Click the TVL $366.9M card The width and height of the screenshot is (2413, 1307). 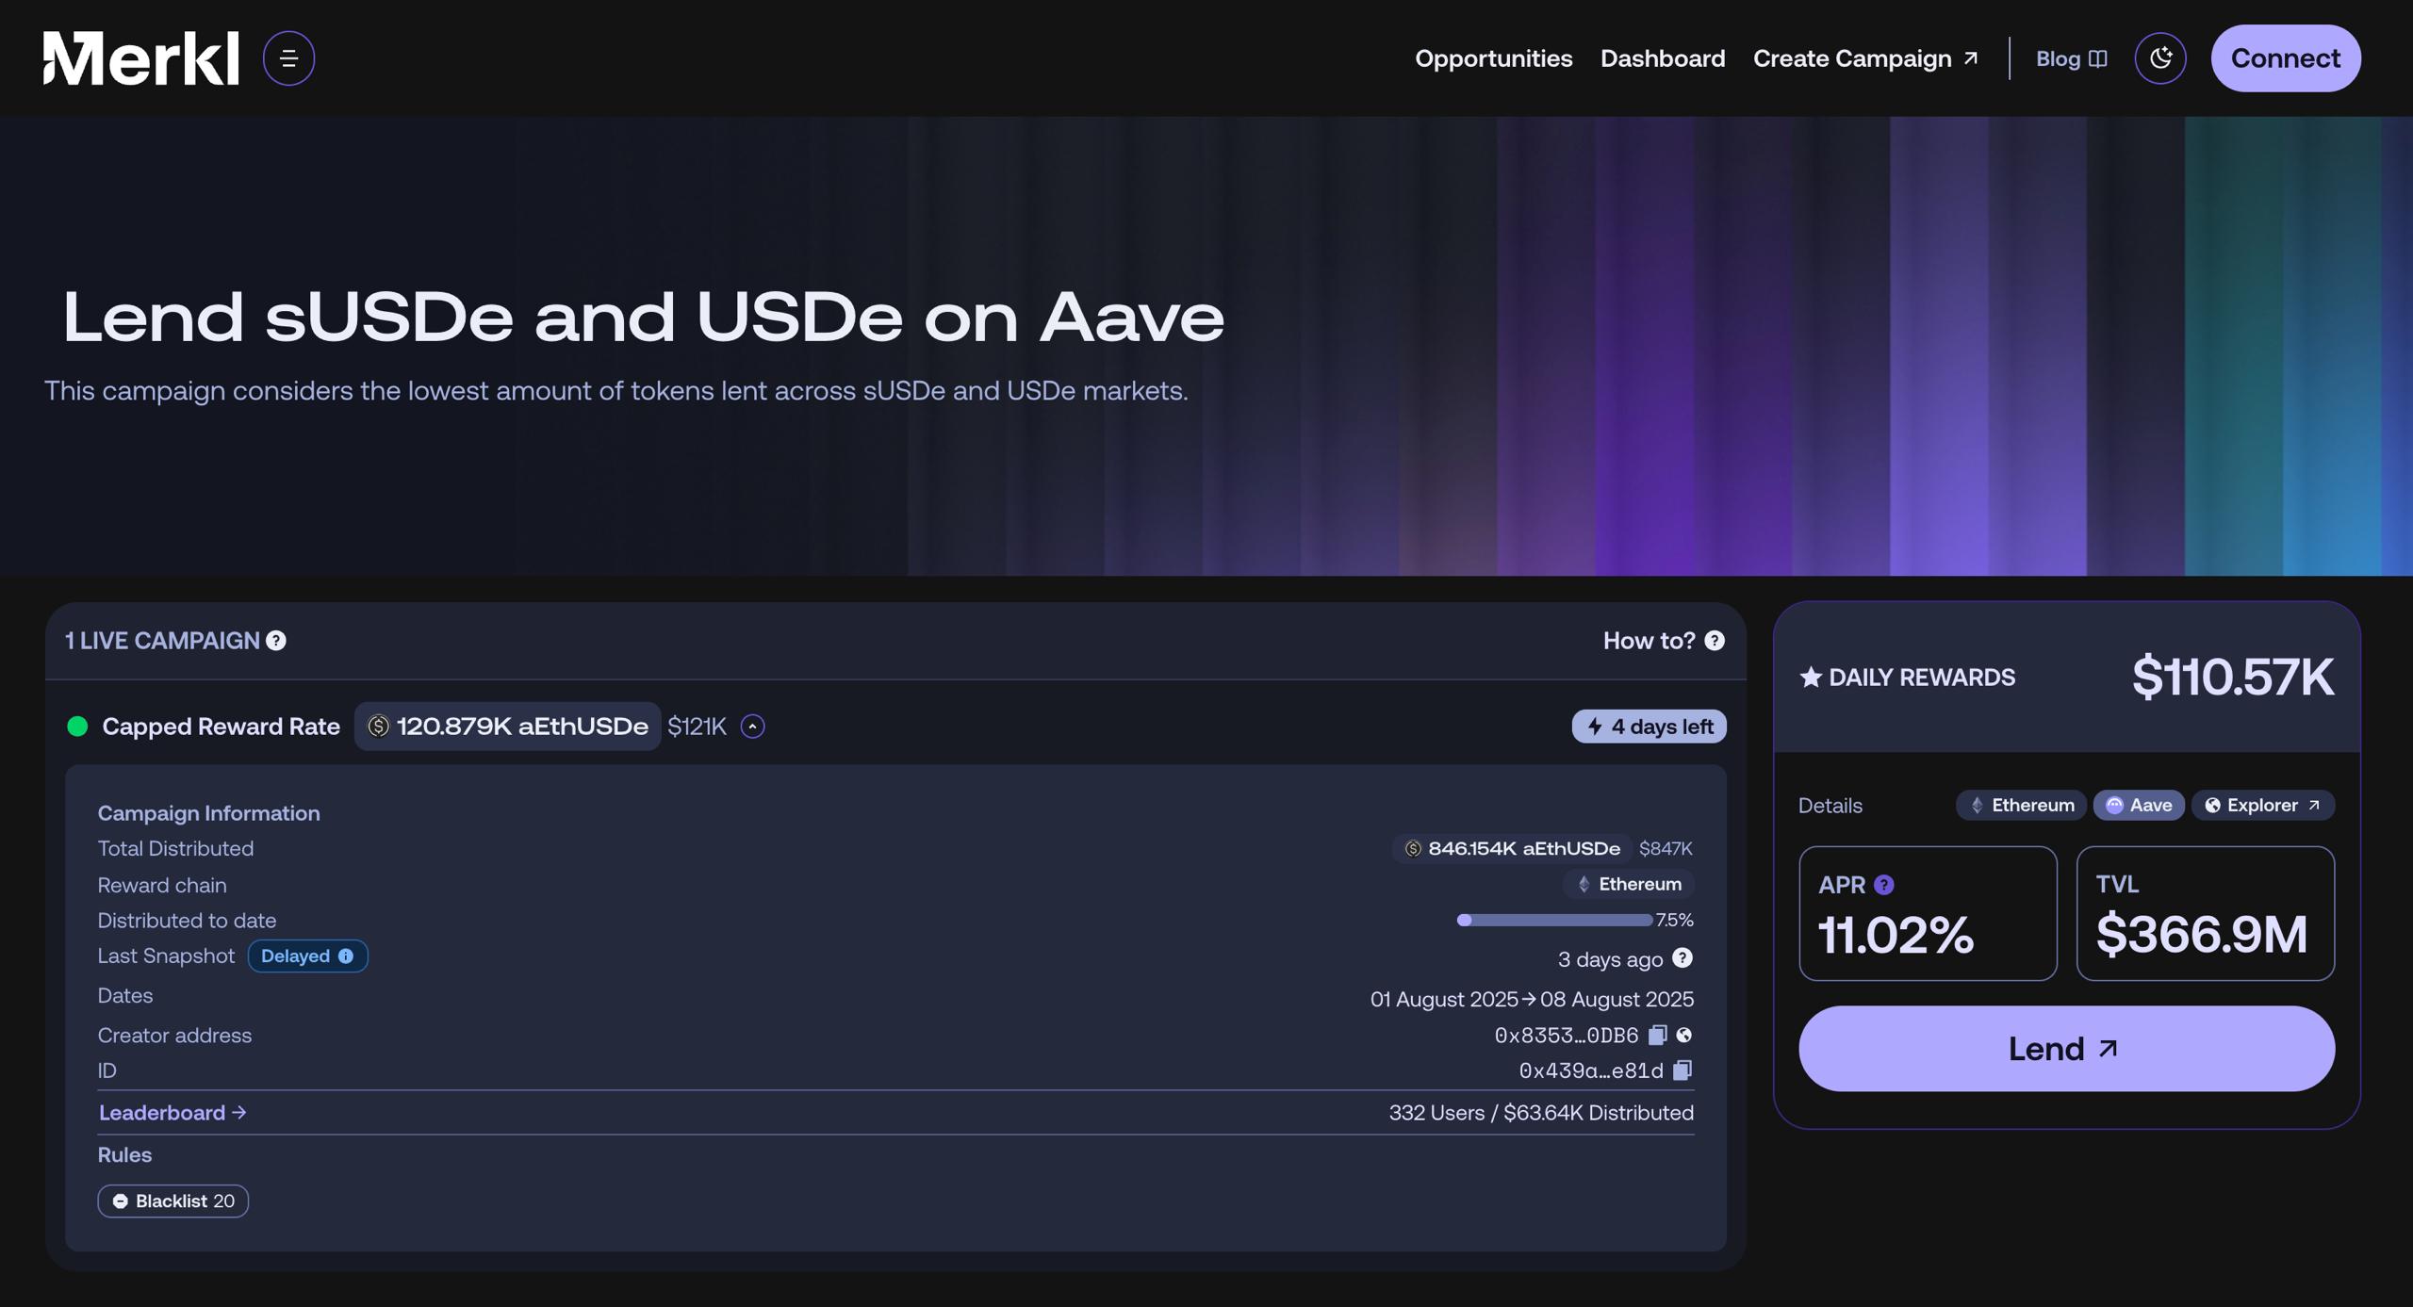2205,913
